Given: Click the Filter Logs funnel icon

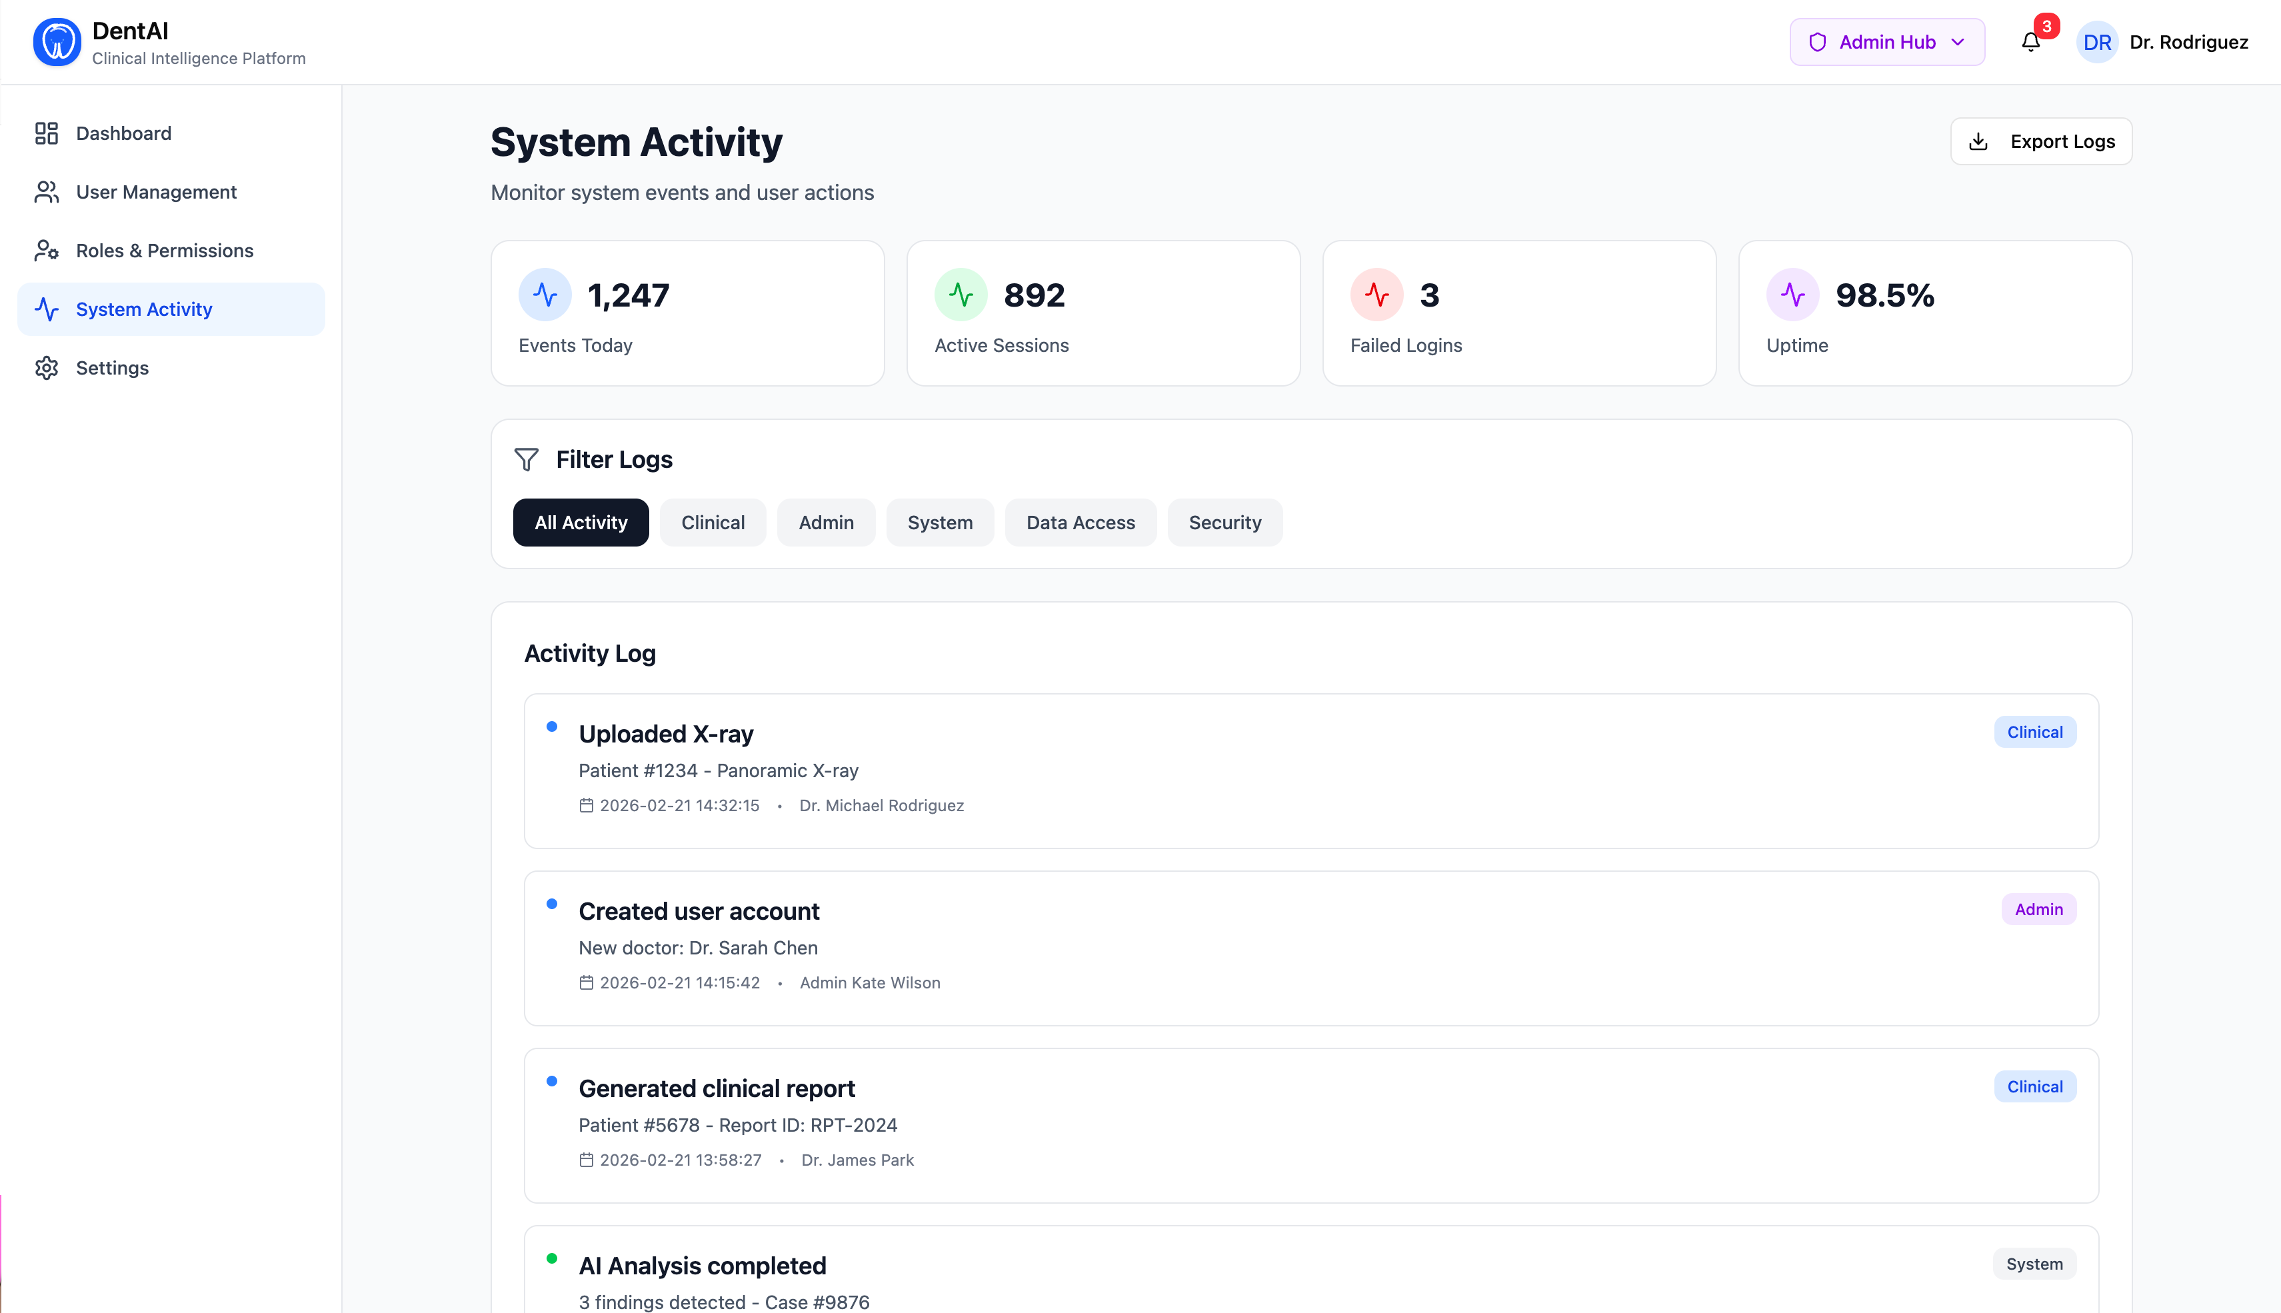Looking at the screenshot, I should click(x=527, y=460).
